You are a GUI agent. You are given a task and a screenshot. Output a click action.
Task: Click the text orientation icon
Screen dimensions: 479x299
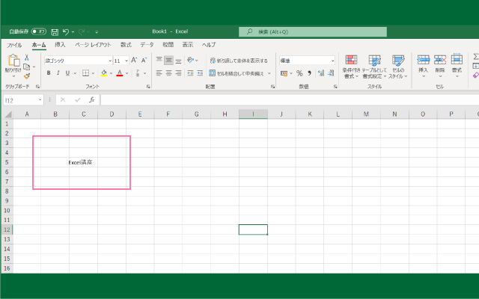coord(191,60)
